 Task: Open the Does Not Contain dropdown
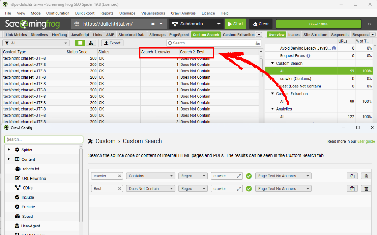tap(150, 189)
